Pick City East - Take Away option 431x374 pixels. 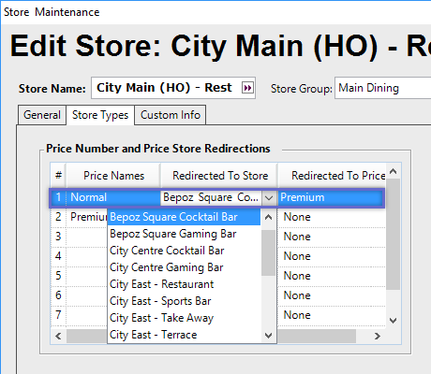click(184, 318)
